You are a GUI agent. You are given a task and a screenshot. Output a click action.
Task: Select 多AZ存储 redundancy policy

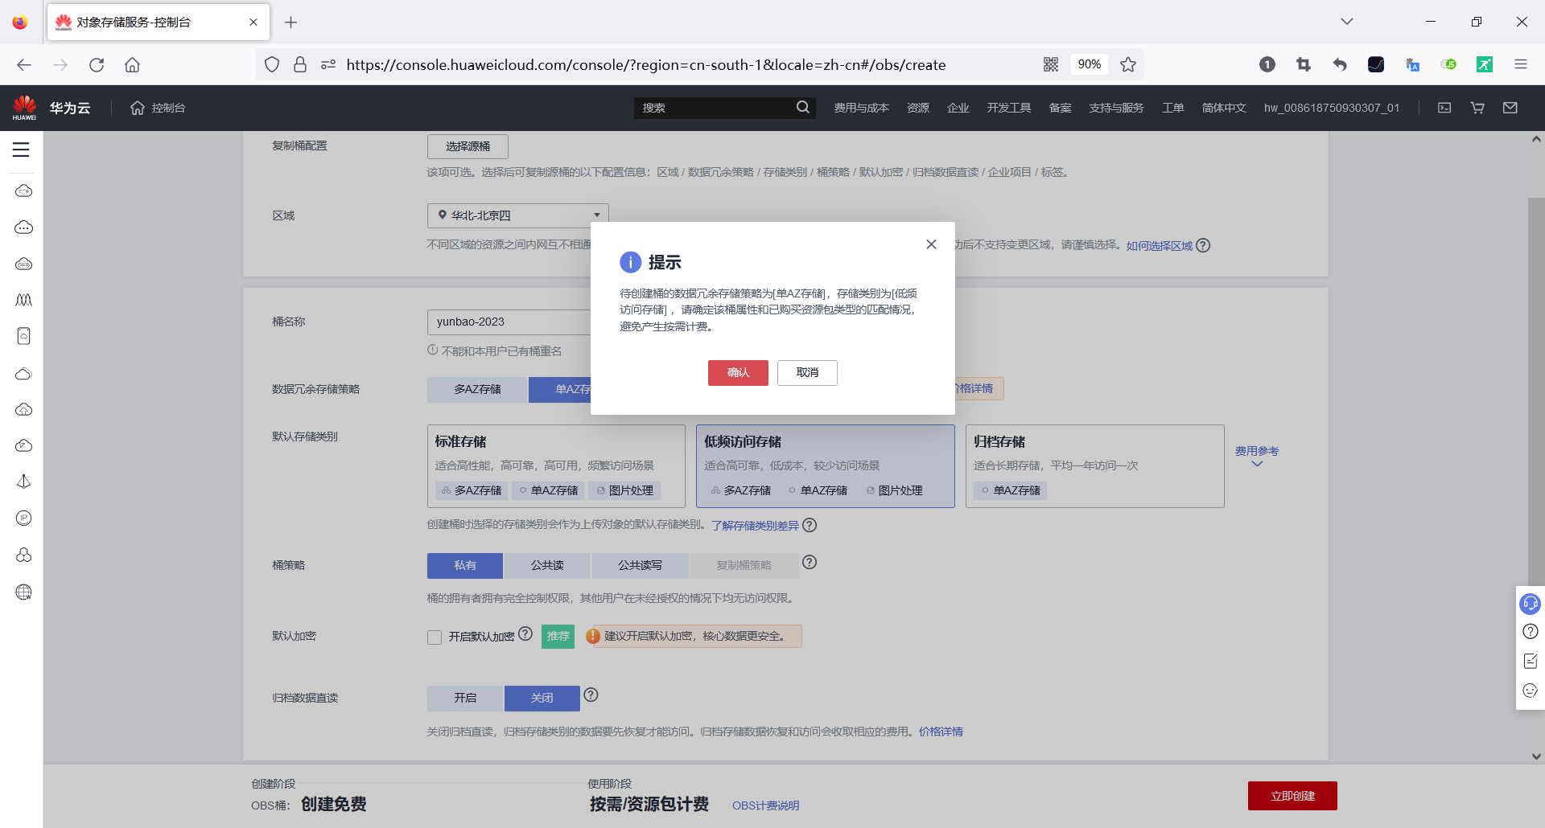coord(477,389)
